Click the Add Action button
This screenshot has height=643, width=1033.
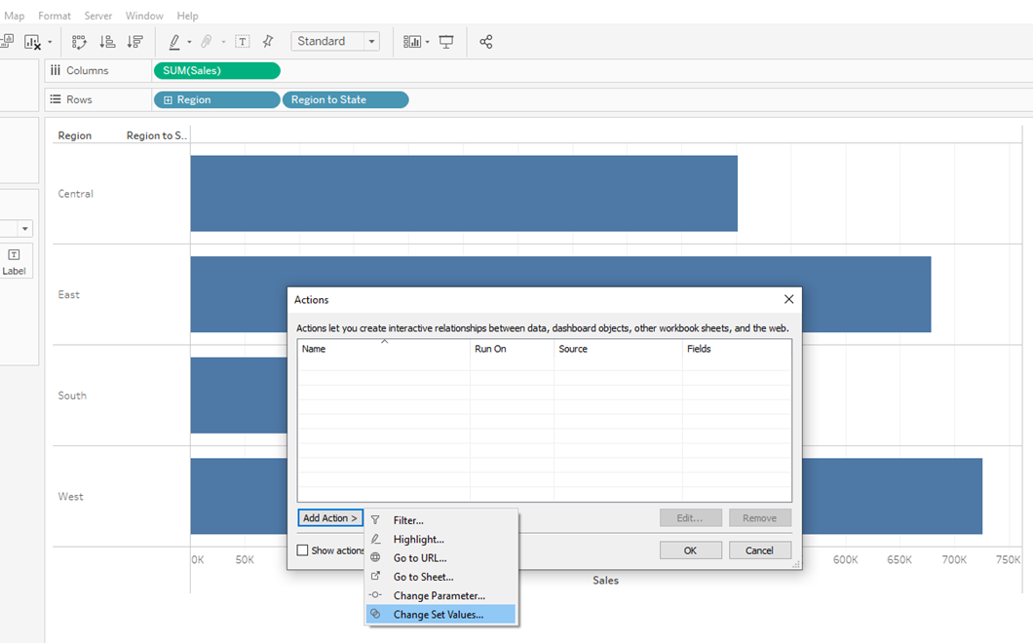pos(330,518)
